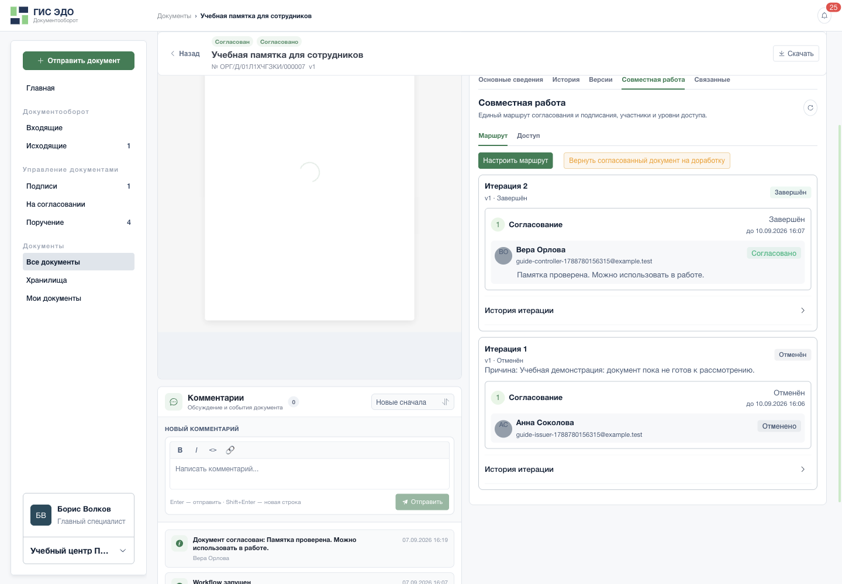Select the Совместная работа tab
The height and width of the screenshot is (584, 842).
[x=653, y=80]
